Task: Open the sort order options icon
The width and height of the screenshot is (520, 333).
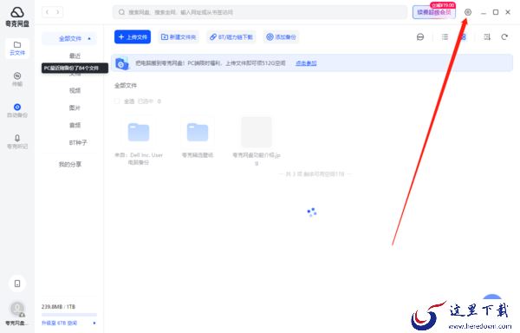Action: pyautogui.click(x=487, y=37)
